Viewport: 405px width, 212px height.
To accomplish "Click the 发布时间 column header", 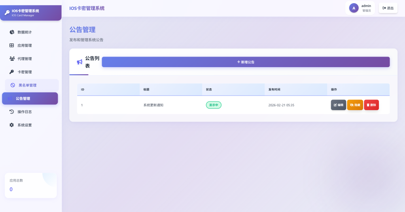I will [x=274, y=90].
